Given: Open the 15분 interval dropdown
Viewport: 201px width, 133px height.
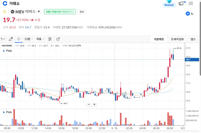Looking at the screenshot, I should (29, 39).
